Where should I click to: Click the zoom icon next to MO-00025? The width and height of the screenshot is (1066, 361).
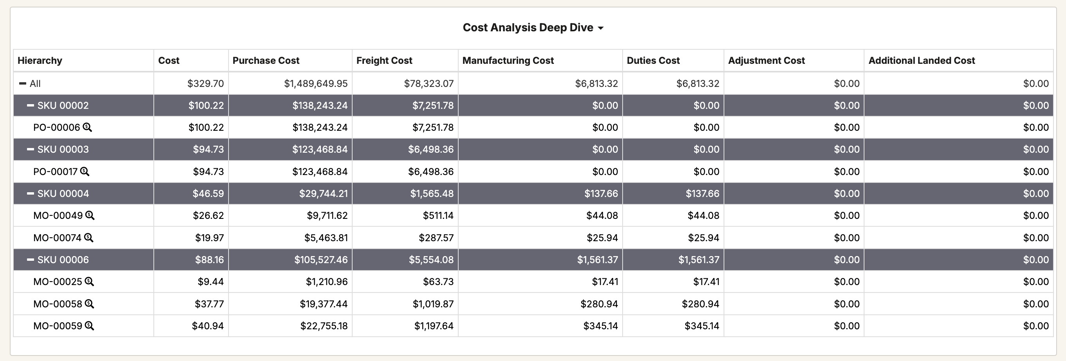click(89, 282)
